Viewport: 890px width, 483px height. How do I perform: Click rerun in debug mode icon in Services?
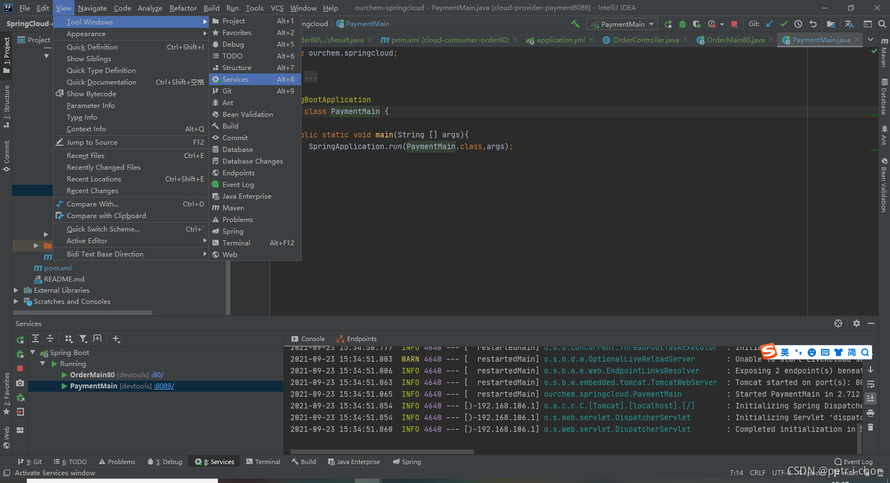[20, 354]
